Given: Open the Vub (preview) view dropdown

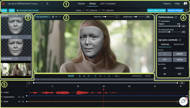Looking at the screenshot, I should pos(43,17).
